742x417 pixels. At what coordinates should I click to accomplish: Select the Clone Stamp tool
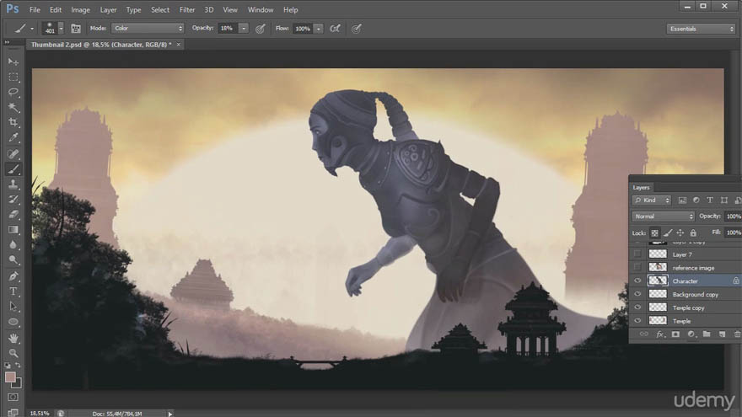pyautogui.click(x=13, y=184)
